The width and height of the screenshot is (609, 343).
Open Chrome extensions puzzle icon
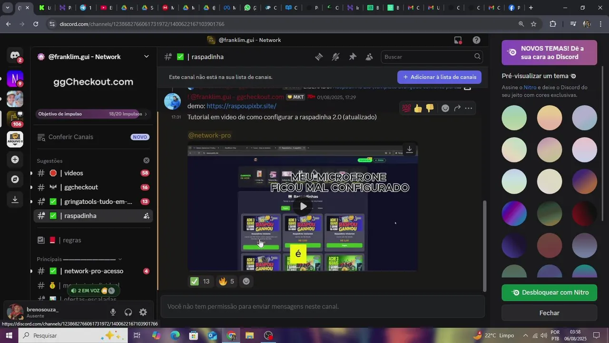pos(552,24)
